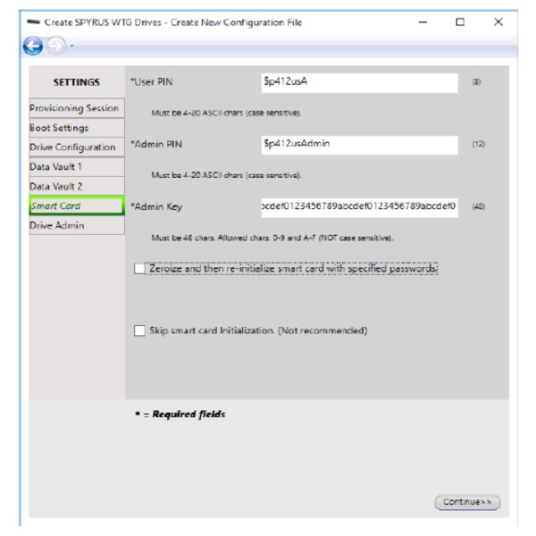Image resolution: width=536 pixels, height=536 pixels.
Task: Check Skip smart card Initialization option
Action: (139, 331)
